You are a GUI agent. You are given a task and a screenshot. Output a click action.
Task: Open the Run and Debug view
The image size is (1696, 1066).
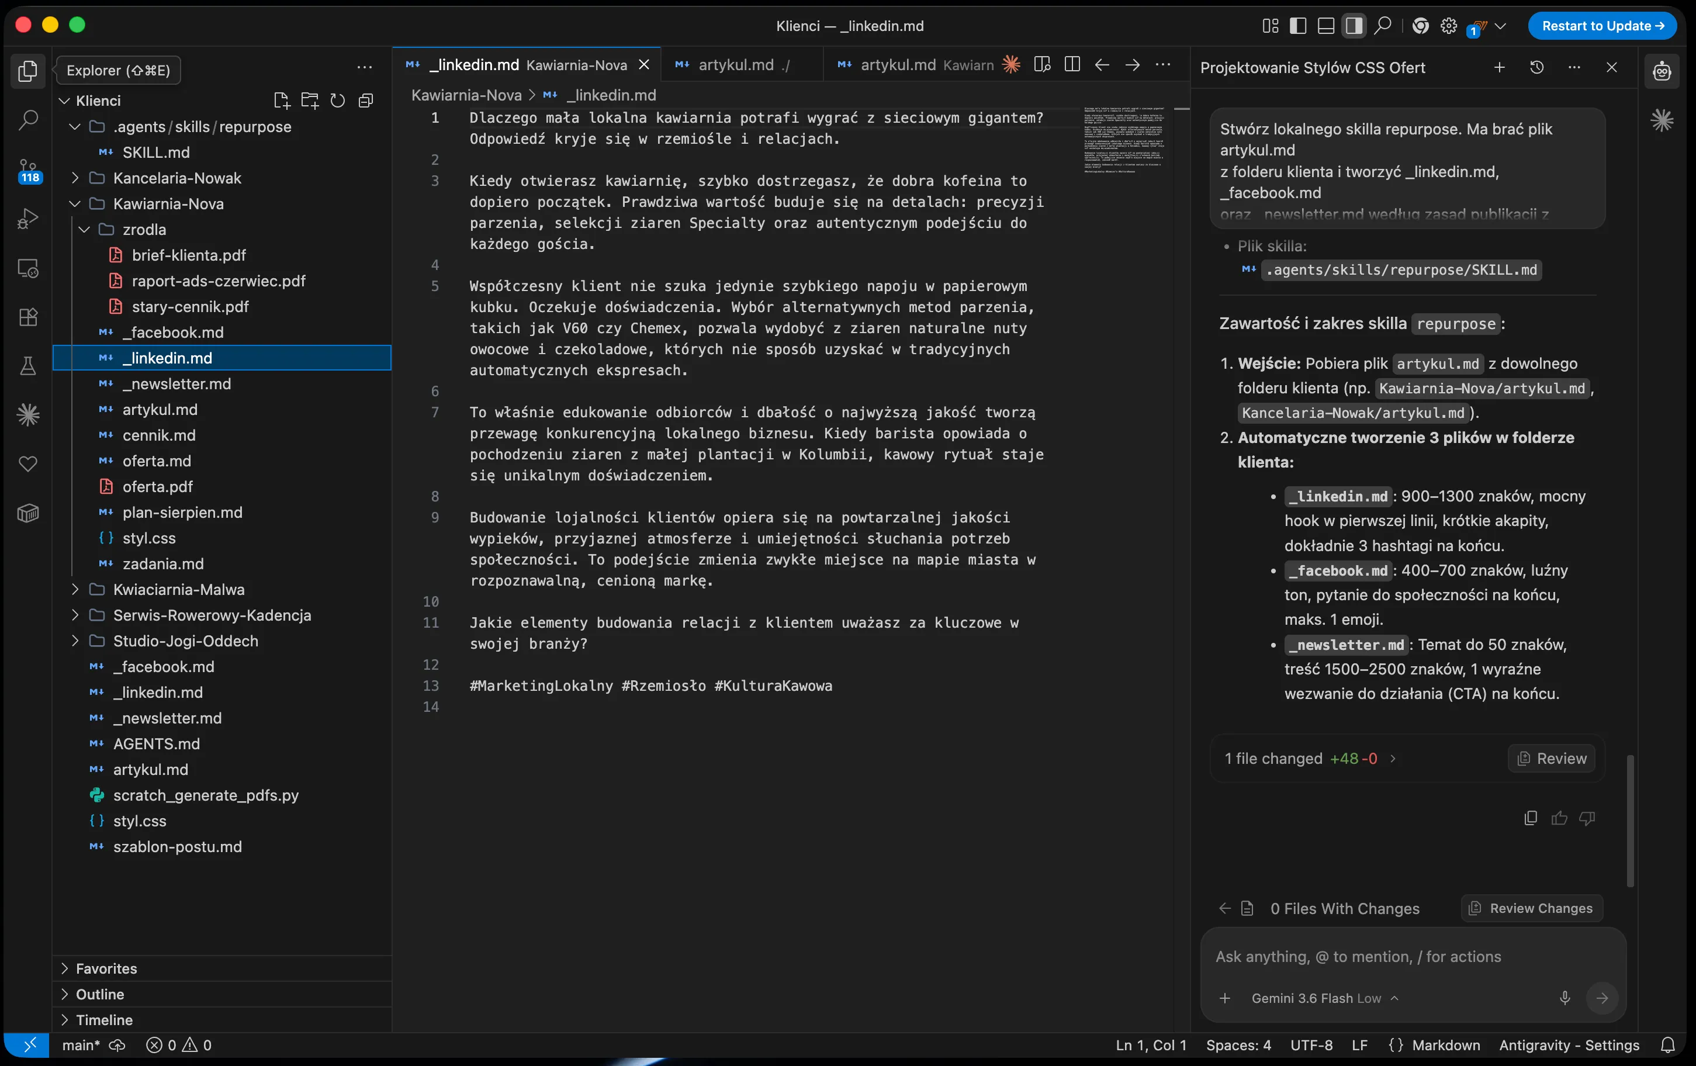tap(27, 219)
